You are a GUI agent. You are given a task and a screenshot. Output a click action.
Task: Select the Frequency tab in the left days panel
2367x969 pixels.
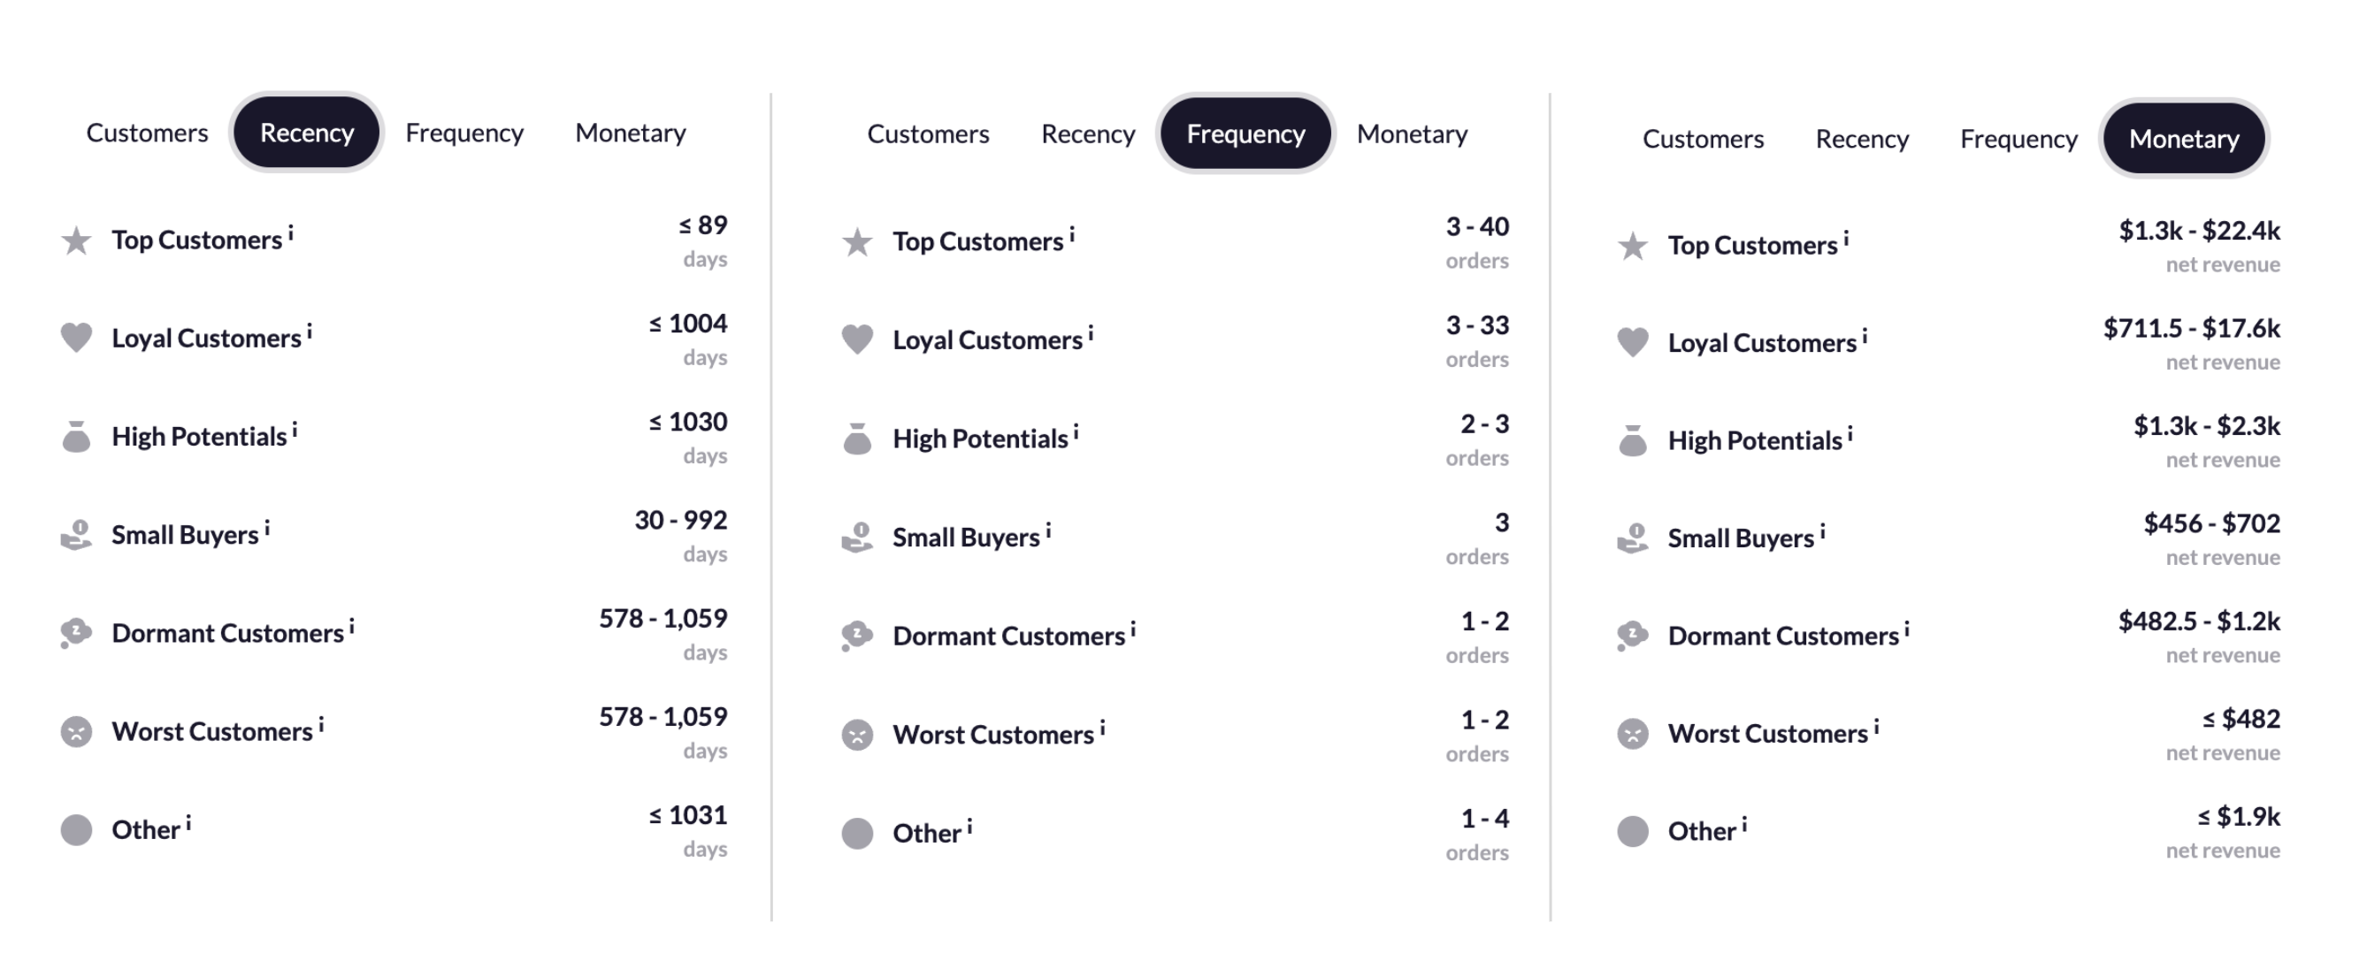(464, 133)
